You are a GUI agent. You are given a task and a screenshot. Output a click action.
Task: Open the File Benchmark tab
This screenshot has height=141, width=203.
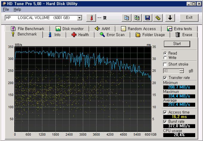point(28,29)
